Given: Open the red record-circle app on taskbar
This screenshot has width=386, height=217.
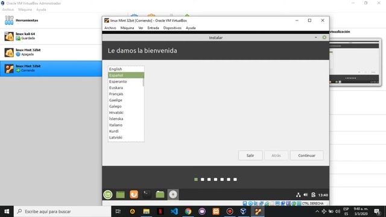Looking at the screenshot, I should coord(230,212).
